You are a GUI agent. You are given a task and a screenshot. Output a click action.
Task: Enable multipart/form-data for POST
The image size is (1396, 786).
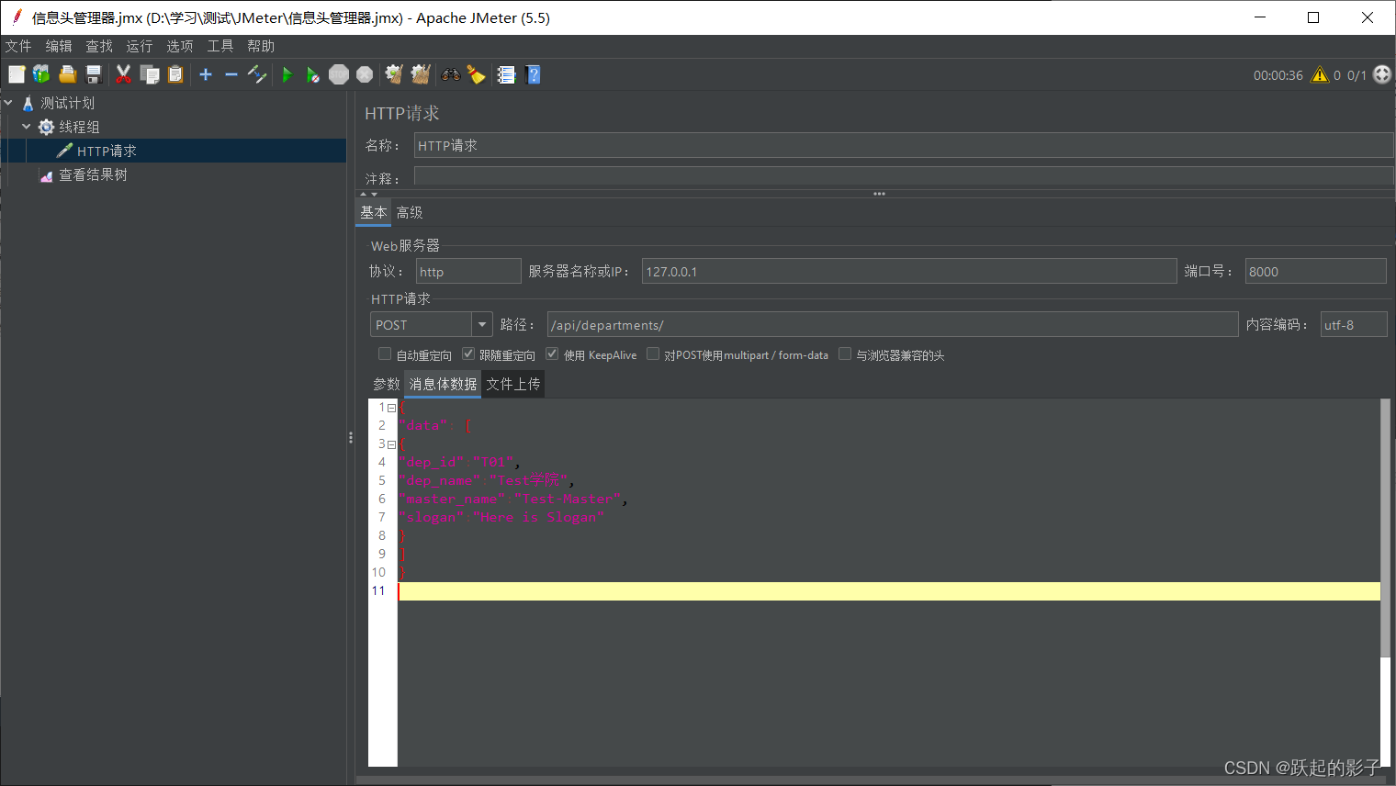[x=653, y=354]
